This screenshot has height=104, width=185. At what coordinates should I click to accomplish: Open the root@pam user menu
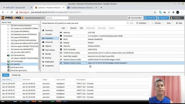click(x=177, y=18)
